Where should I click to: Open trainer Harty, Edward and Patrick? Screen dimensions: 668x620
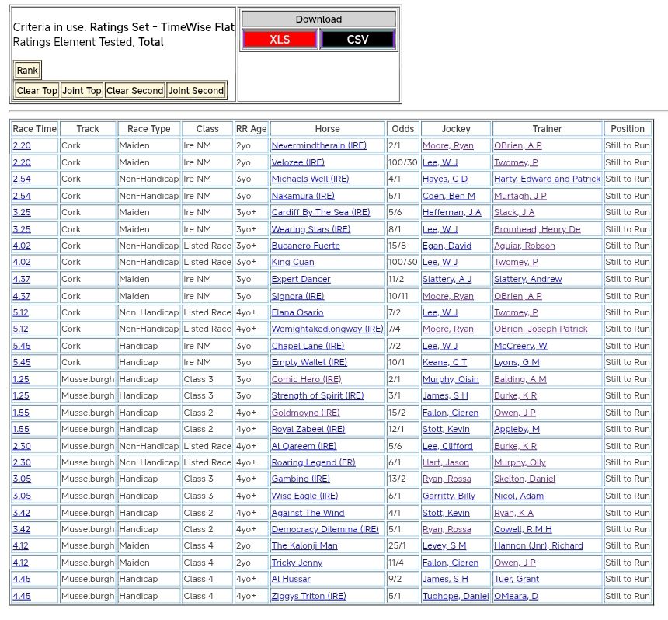pos(547,179)
